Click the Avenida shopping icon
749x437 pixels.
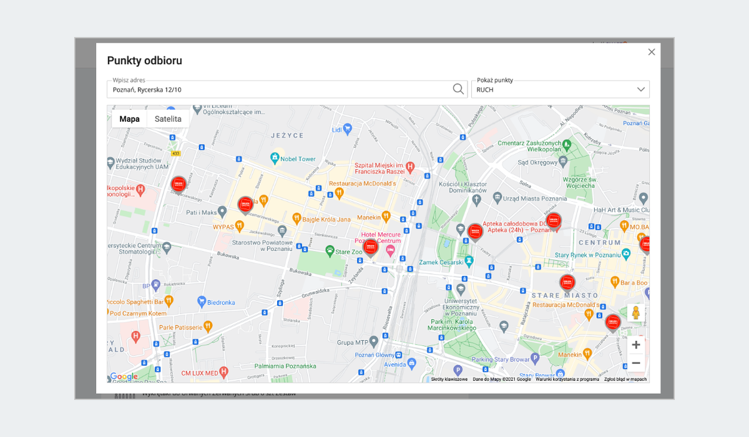tap(413, 364)
